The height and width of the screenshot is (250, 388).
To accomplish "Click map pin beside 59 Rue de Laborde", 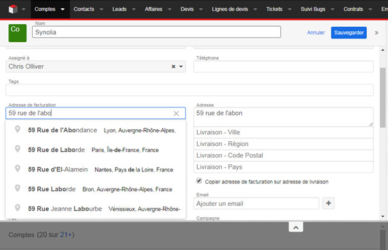I will tap(17, 149).
